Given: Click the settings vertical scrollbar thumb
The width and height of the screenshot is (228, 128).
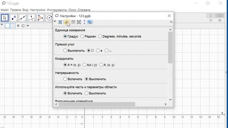Looking at the screenshot, I should pyautogui.click(x=170, y=47).
